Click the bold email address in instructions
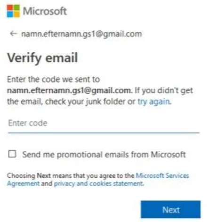The image size is (209, 222). click(x=69, y=90)
